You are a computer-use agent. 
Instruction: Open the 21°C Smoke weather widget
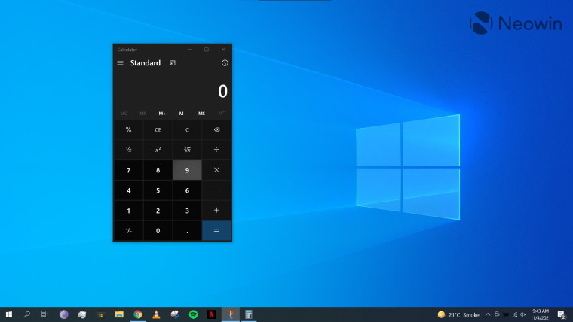(458, 314)
